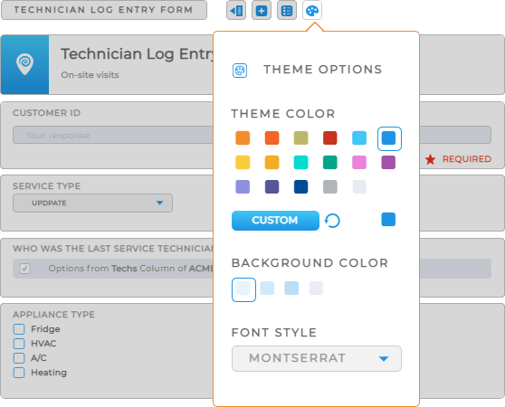
Task: Click the add field plus icon
Action: pyautogui.click(x=262, y=10)
